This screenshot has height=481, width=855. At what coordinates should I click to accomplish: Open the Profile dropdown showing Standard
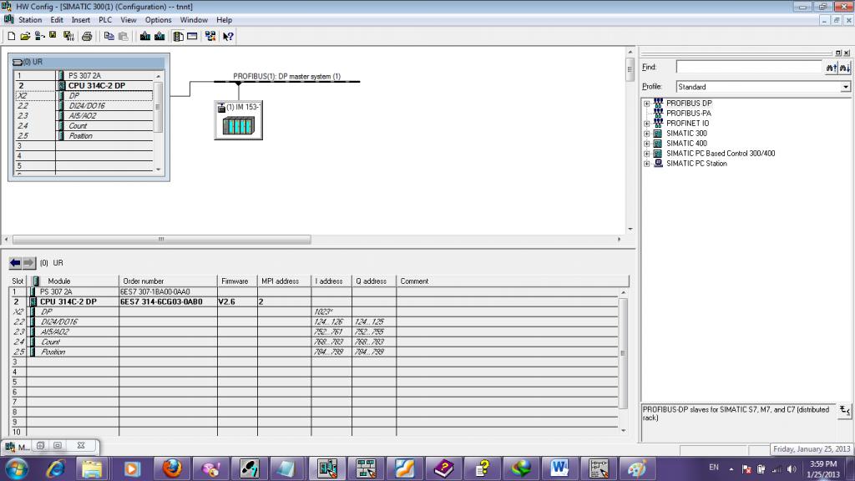[x=845, y=87]
